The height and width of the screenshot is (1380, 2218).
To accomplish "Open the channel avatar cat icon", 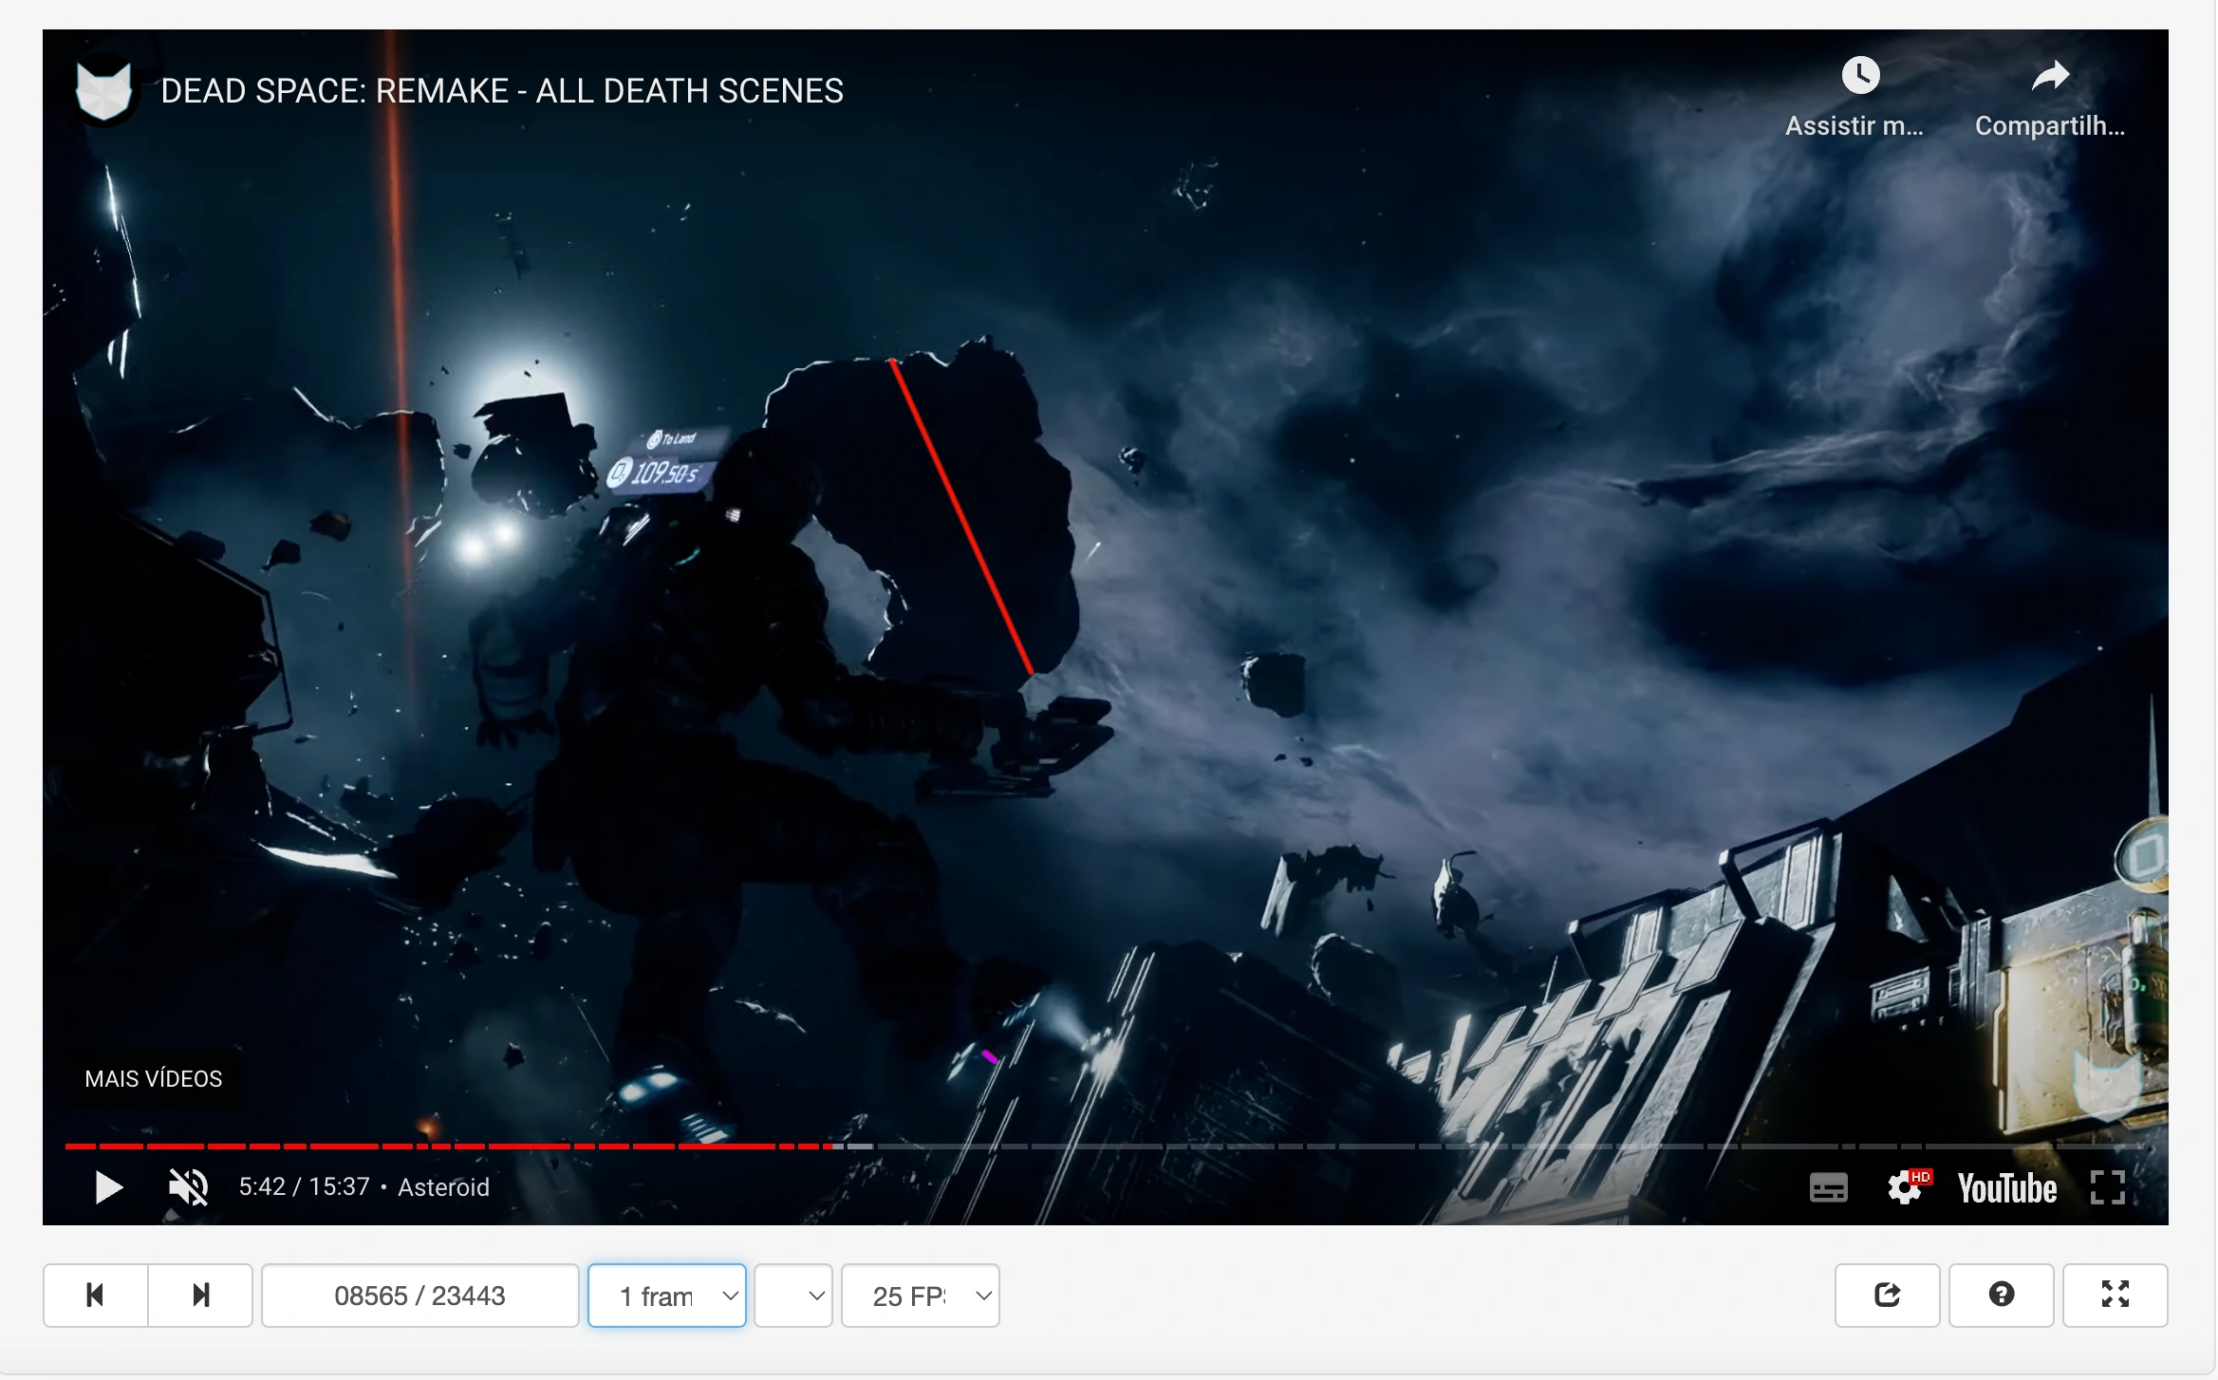I will [103, 91].
